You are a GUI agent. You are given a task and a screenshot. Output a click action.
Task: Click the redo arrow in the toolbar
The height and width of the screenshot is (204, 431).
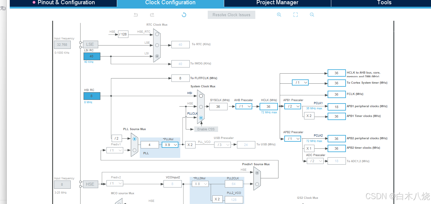[152, 15]
